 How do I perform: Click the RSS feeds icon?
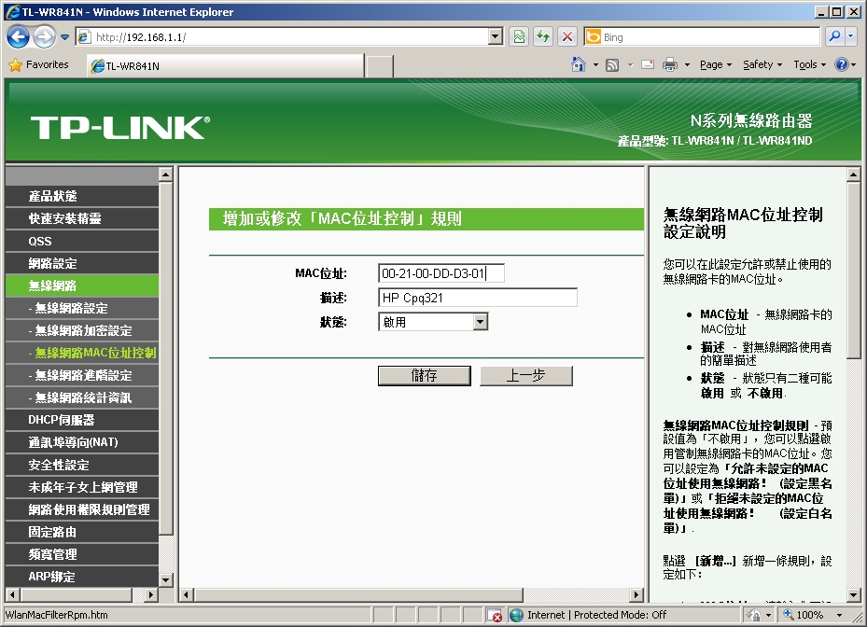(612, 65)
